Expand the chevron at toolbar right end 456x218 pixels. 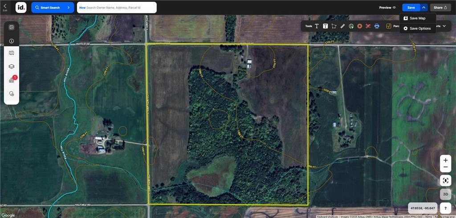444,26
